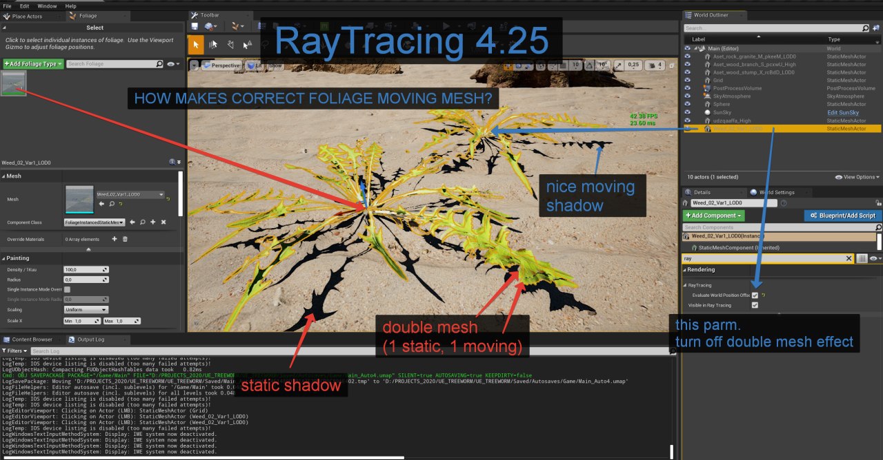
Task: Pick the foliage Lasso hand tool
Action: click(230, 45)
